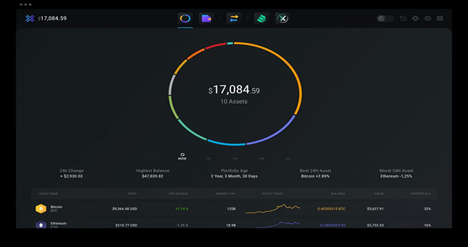Image resolution: width=468 pixels, height=247 pixels.
Task: Click the 0.60205315 BTC balance
Action: click(x=331, y=209)
